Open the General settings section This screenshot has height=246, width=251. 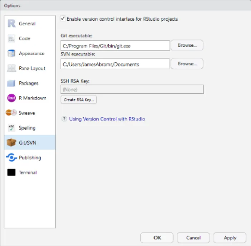pyautogui.click(x=27, y=24)
